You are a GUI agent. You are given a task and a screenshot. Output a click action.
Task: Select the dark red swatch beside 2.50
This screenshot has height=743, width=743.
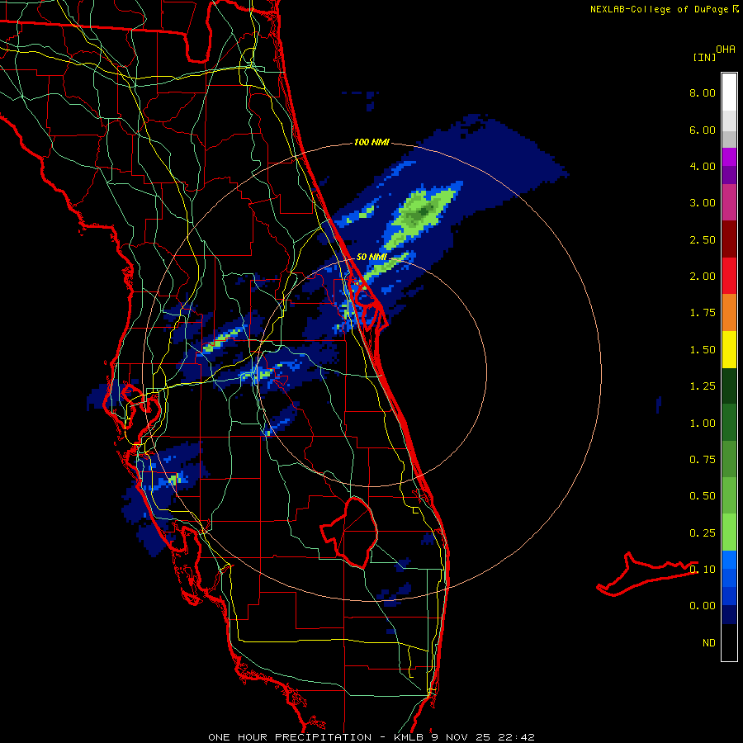pyautogui.click(x=729, y=239)
